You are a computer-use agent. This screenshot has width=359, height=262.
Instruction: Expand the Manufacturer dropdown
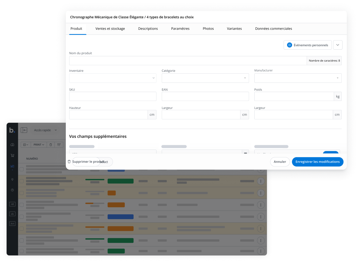pos(337,78)
